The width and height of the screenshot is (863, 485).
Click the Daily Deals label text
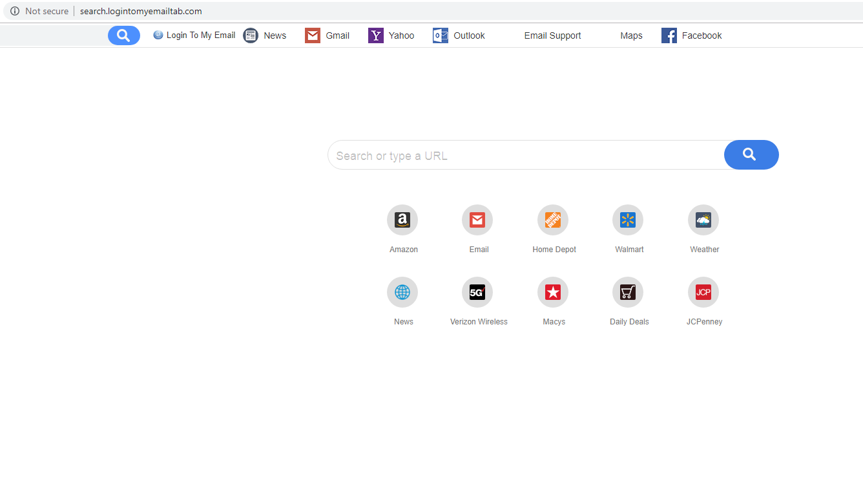tap(629, 322)
